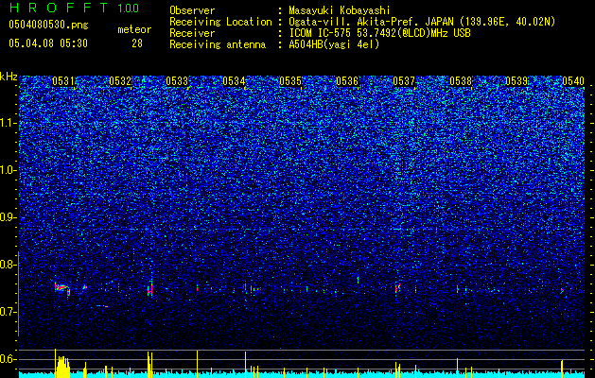Image resolution: width=595 pixels, height=378 pixels.
Task: Click observer name Masayuki Kobayashi
Action: click(x=340, y=10)
